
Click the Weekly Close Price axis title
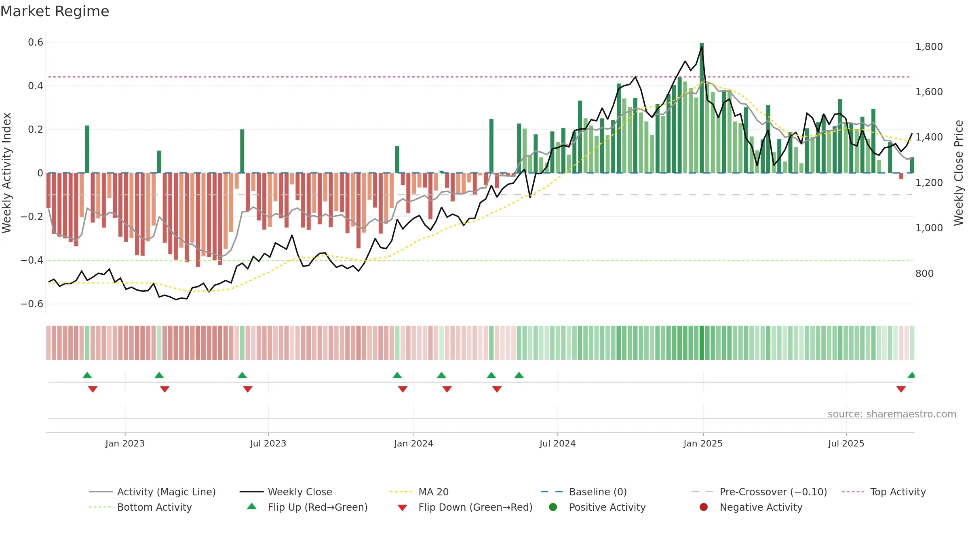(959, 173)
